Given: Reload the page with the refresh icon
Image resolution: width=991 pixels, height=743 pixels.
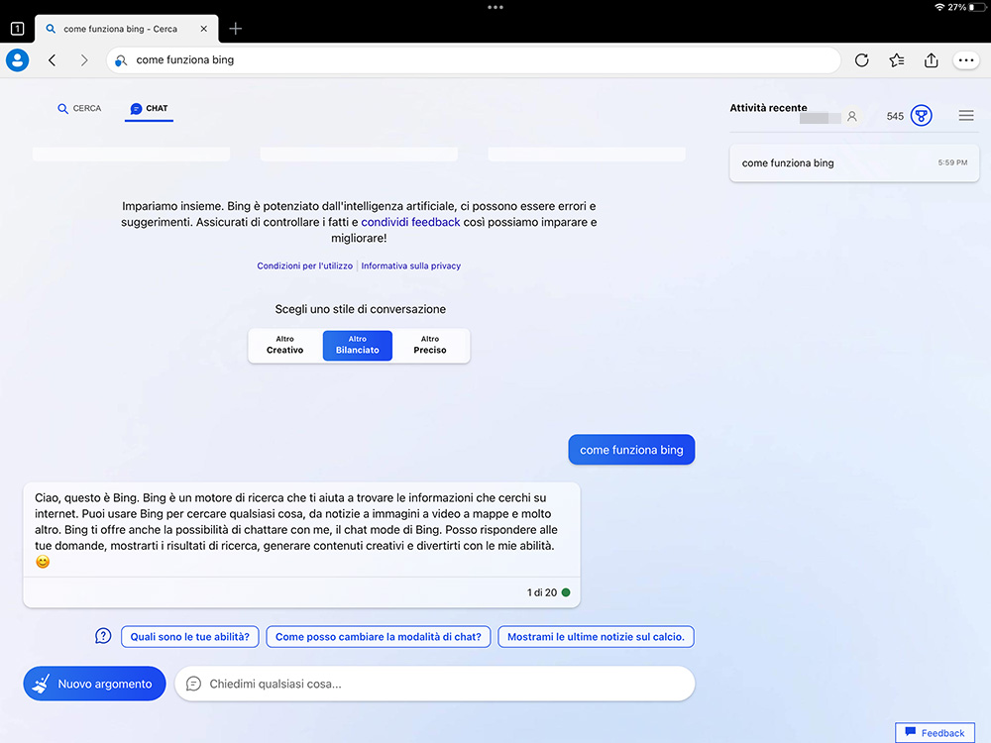Looking at the screenshot, I should 861,60.
